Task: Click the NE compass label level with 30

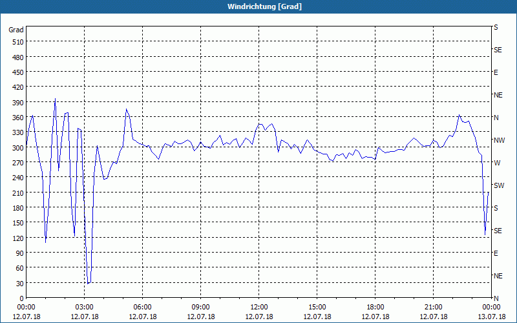Action: point(498,276)
